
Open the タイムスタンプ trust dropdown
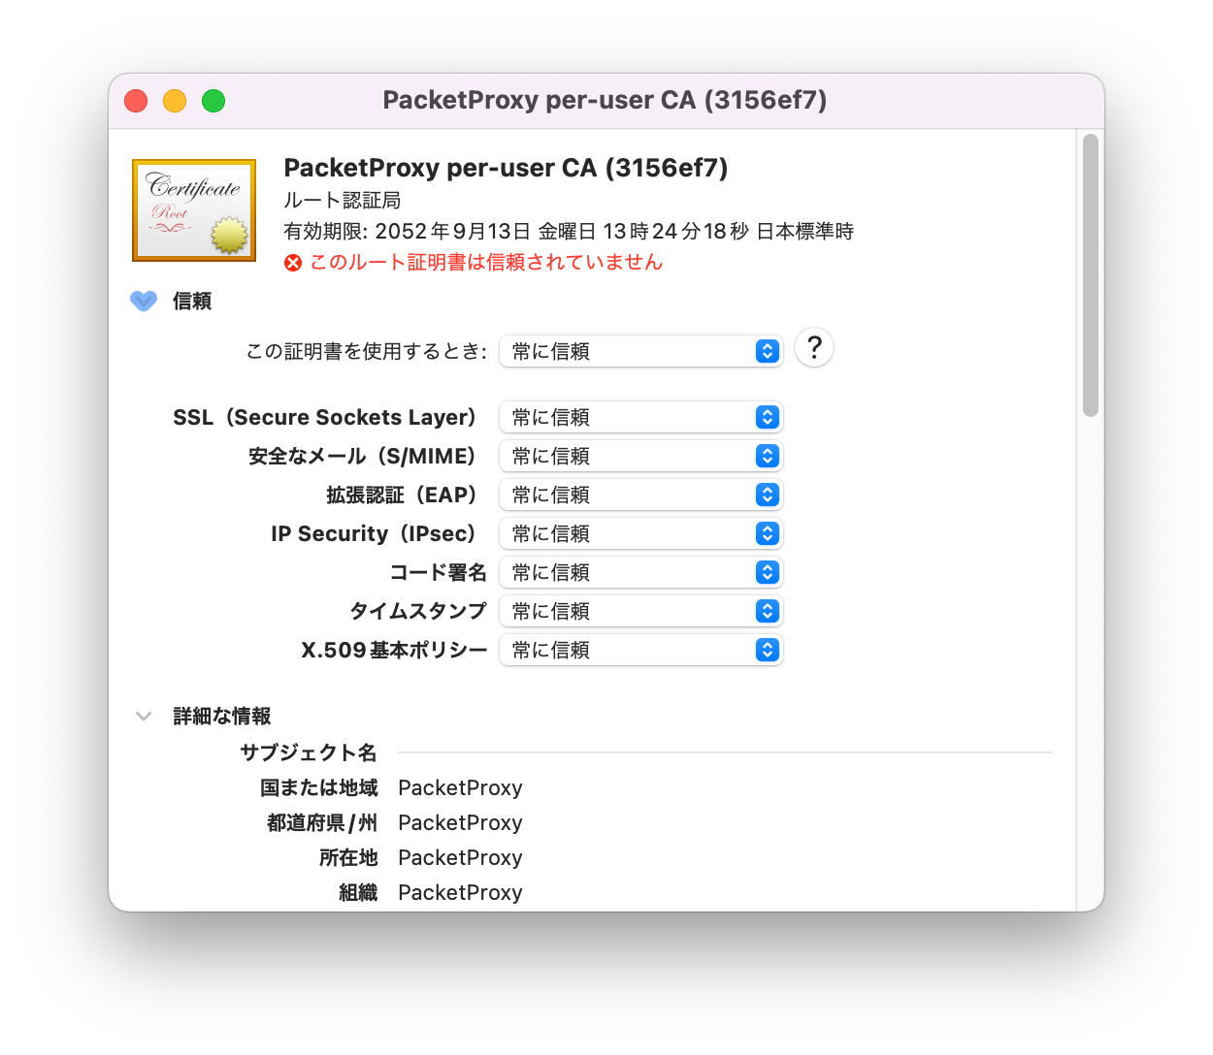pos(640,611)
